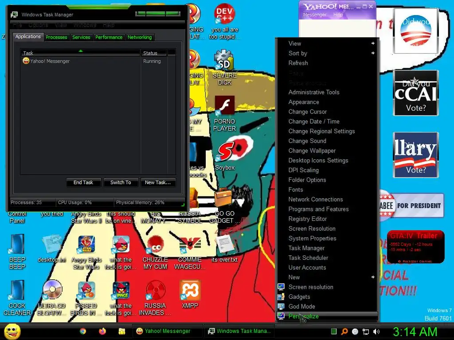Image resolution: width=454 pixels, height=340 pixels.
Task: Click the GTA:IV Trailer countdown gadget
Action: [x=415, y=247]
